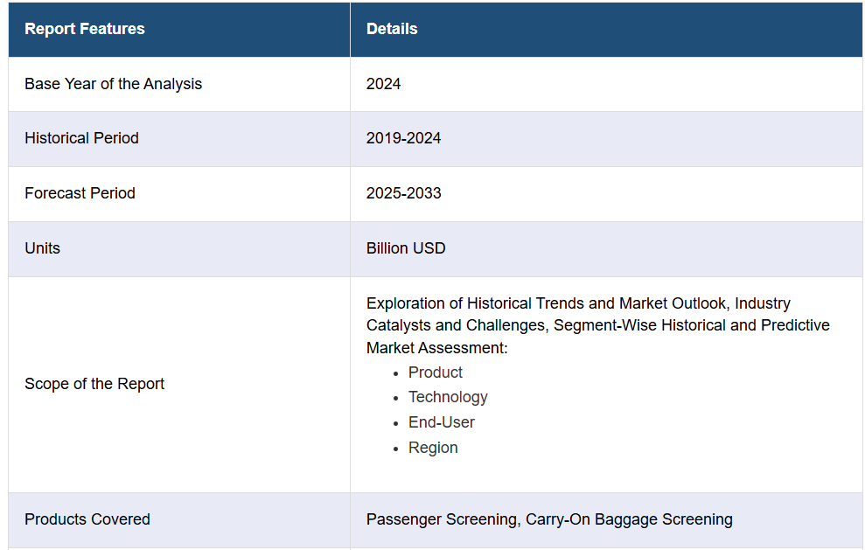The height and width of the screenshot is (550, 865).
Task: Click the Product bullet item
Action: [x=436, y=372]
